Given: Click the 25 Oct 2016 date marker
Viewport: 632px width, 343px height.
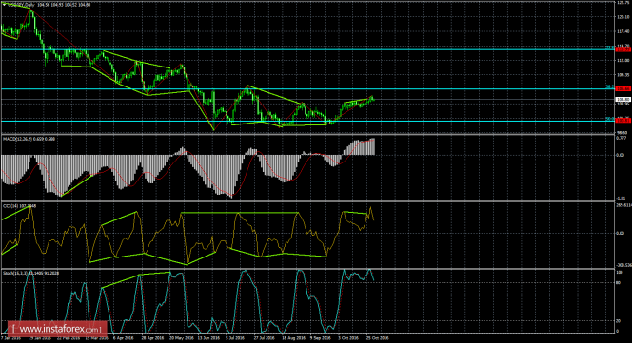Looking at the screenshot, I should point(377,338).
